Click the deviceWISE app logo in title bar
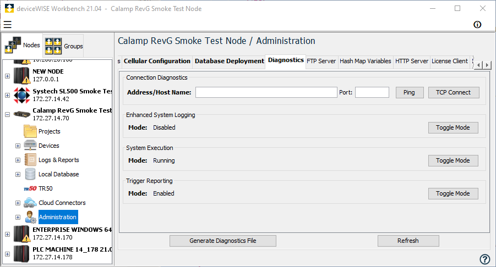This screenshot has width=496, height=267. pyautogui.click(x=9, y=9)
